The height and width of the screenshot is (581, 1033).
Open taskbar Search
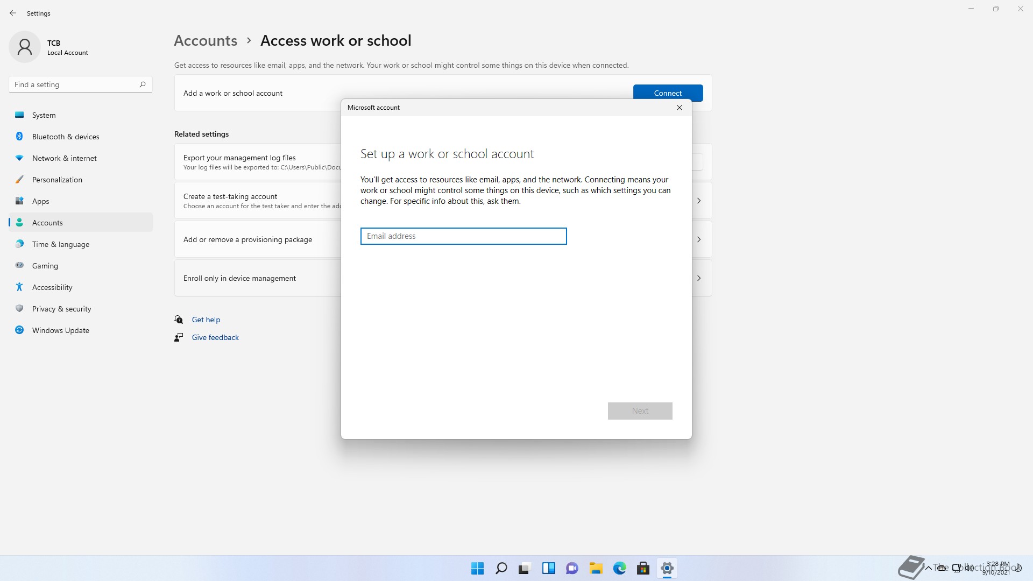click(x=501, y=568)
